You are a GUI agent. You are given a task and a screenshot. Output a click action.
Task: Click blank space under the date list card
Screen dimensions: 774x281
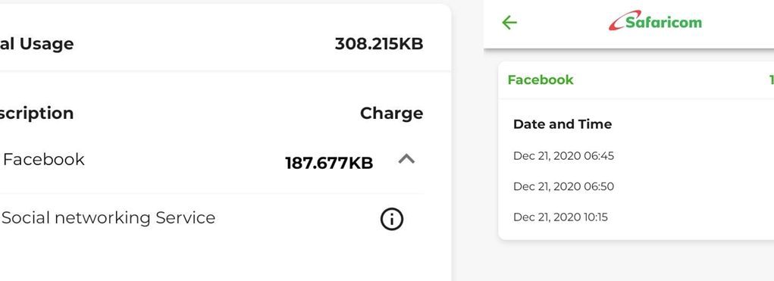pyautogui.click(x=636, y=261)
